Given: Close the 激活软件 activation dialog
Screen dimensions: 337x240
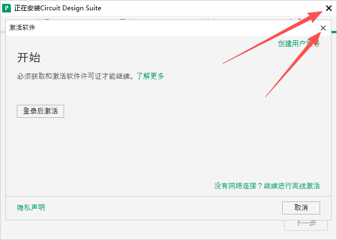Looking at the screenshot, I should [x=323, y=28].
